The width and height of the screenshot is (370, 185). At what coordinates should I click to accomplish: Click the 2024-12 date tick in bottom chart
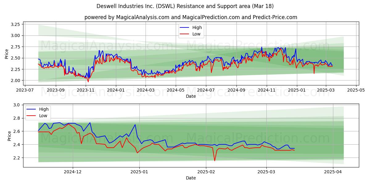[x=73, y=172]
